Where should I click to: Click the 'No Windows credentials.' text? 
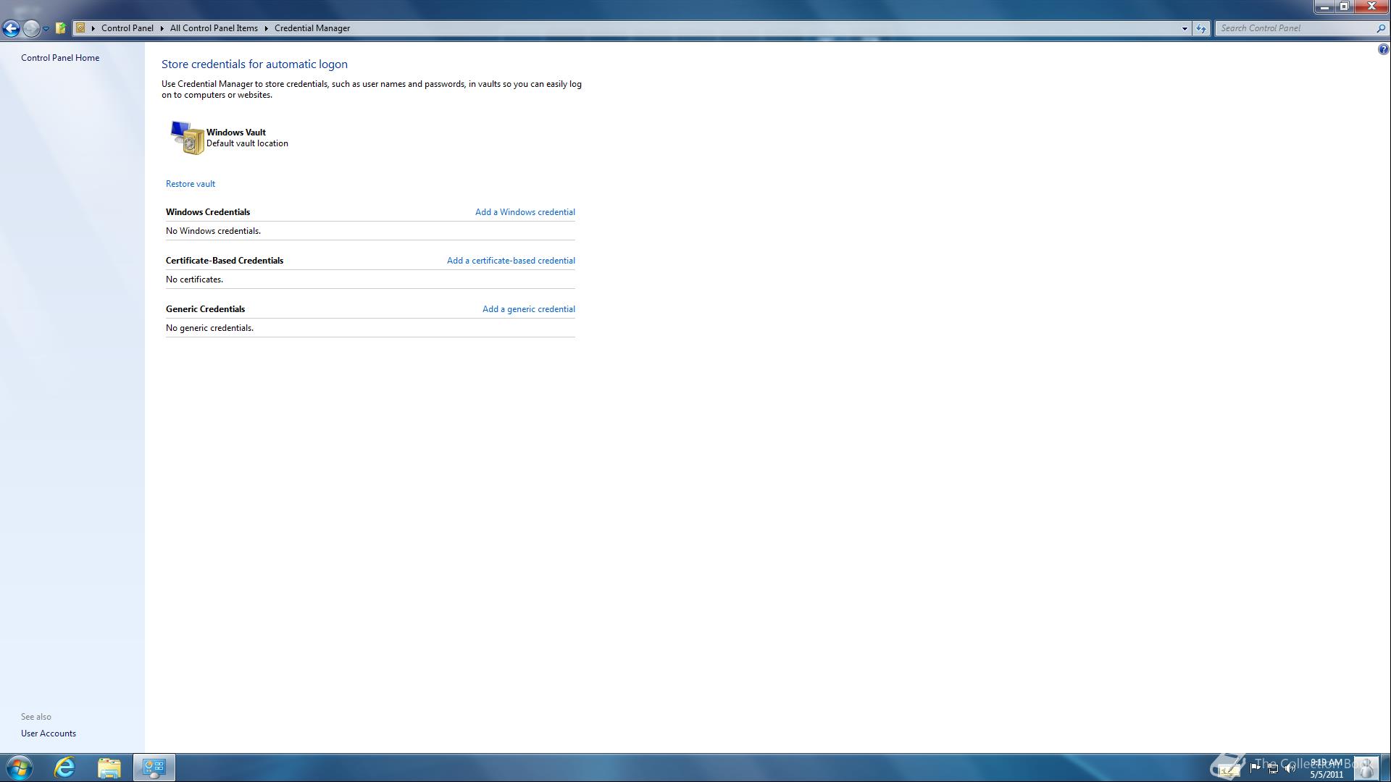[213, 231]
